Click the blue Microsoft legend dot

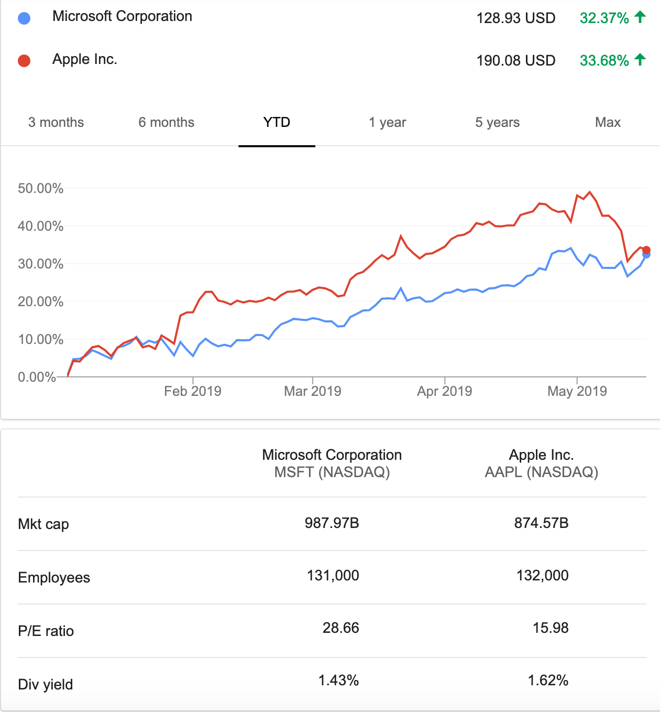[24, 18]
